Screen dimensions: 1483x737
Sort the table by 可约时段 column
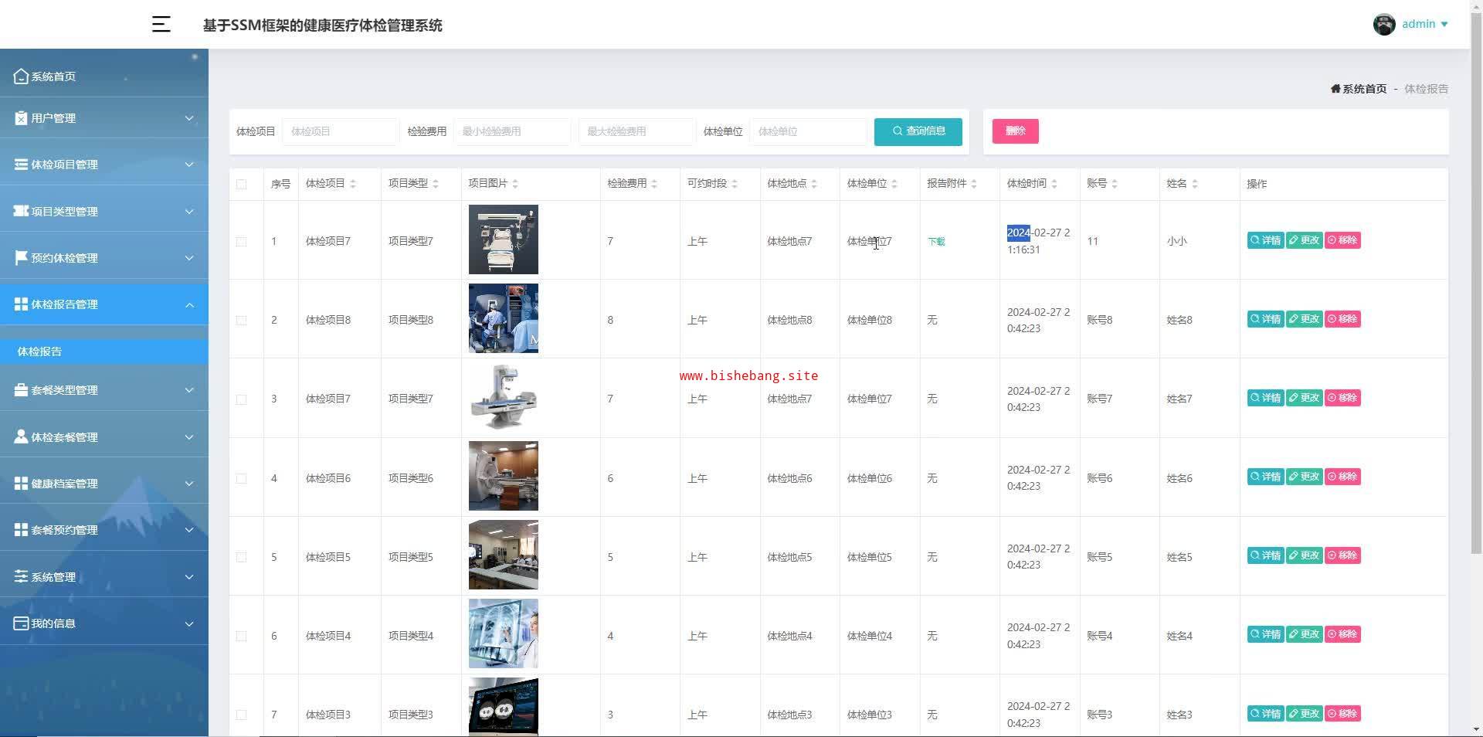tap(735, 184)
